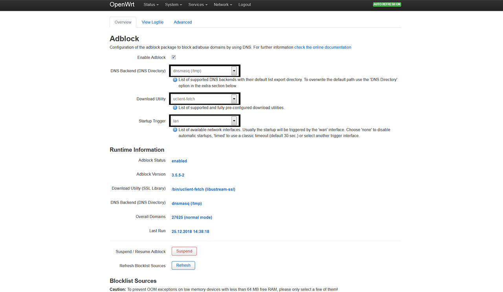Click the help icon under DNS Backend
The width and height of the screenshot is (503, 292).
[175, 80]
